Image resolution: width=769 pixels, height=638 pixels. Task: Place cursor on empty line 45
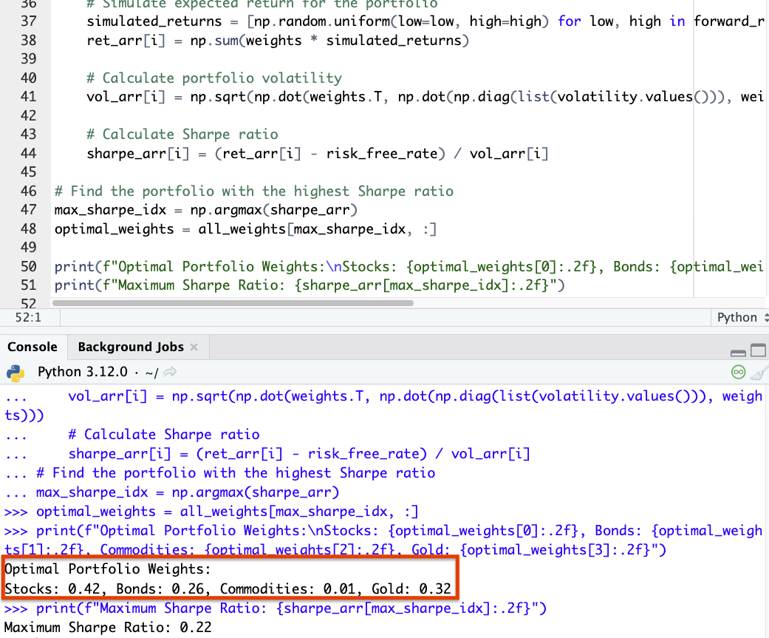373,172
